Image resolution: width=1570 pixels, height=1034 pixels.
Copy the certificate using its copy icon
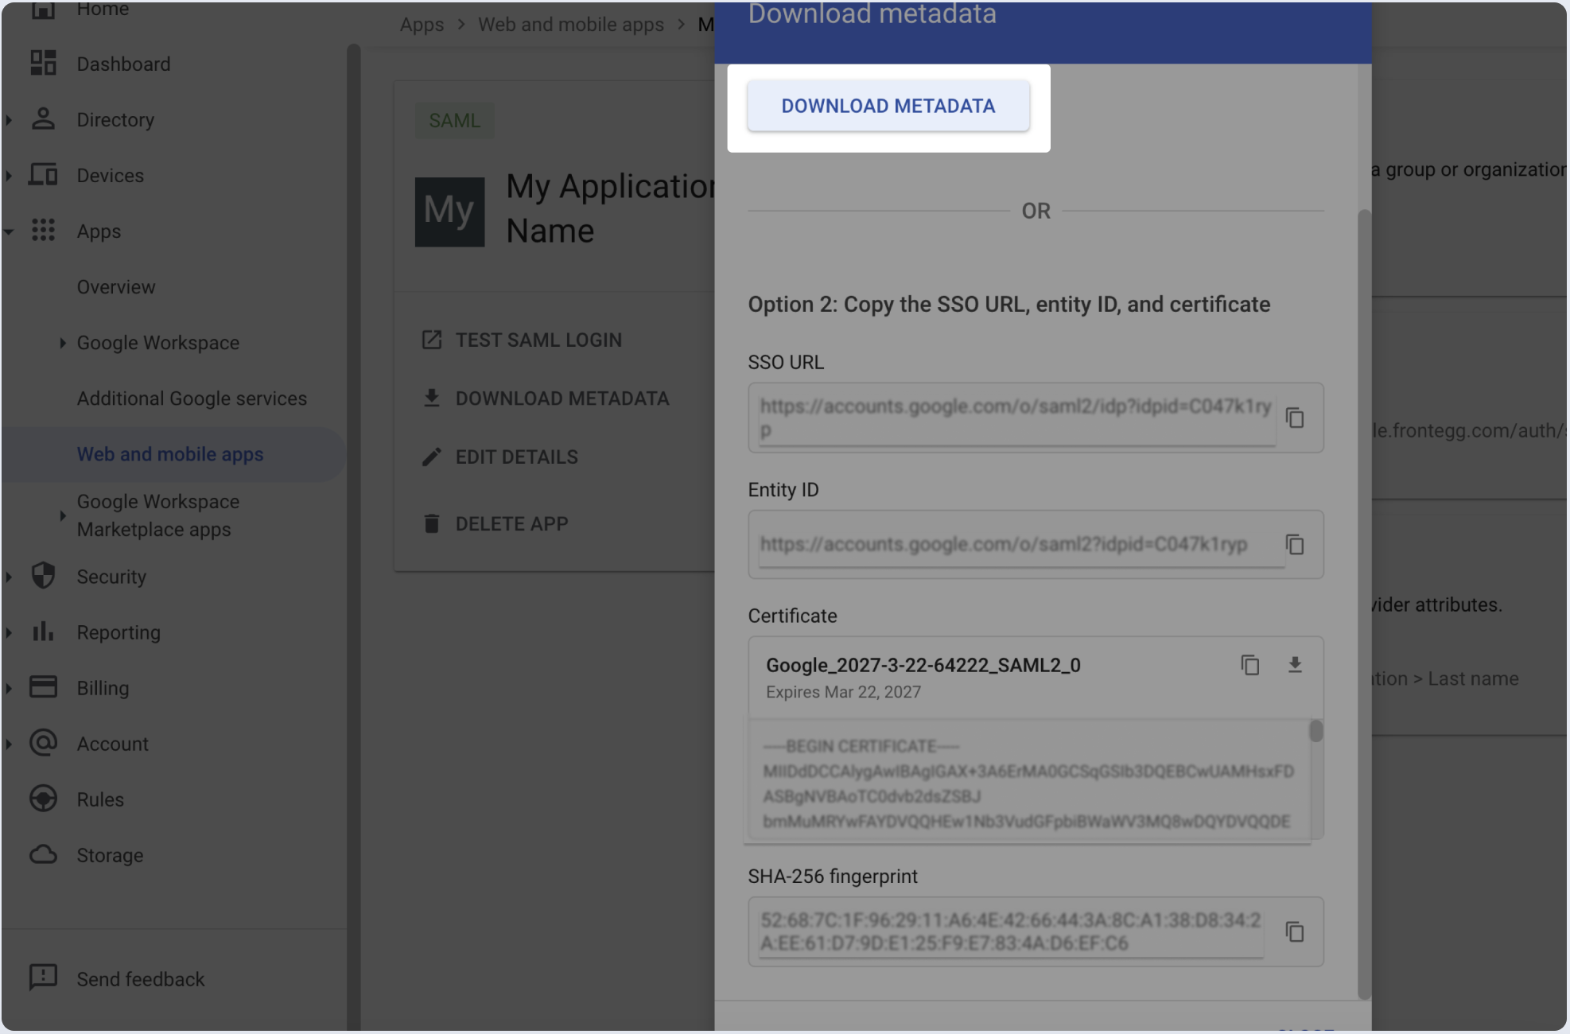[x=1249, y=665]
